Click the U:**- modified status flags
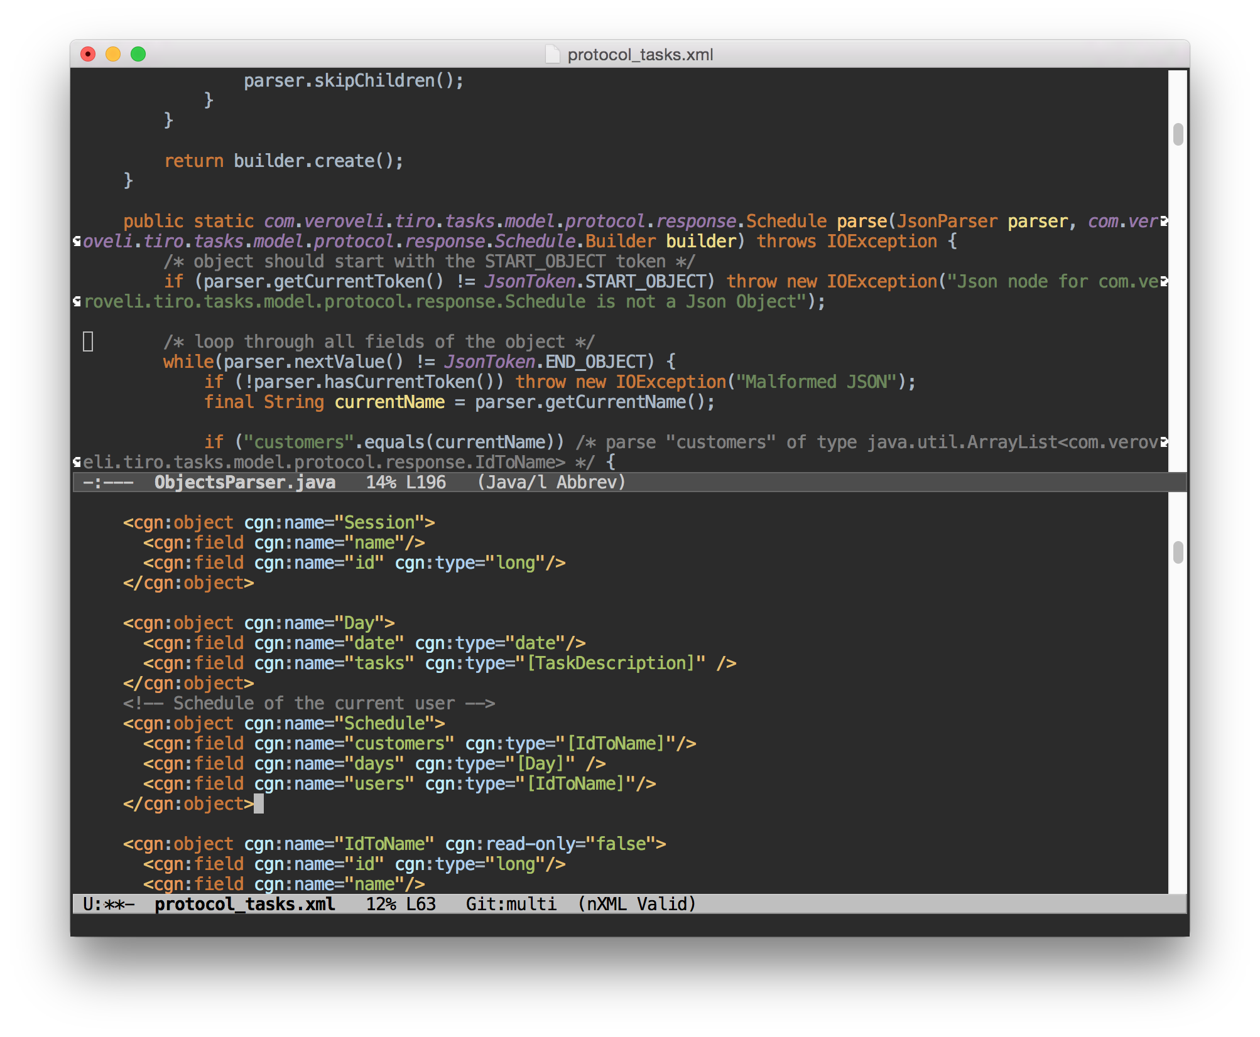This screenshot has height=1037, width=1260. coord(108,904)
